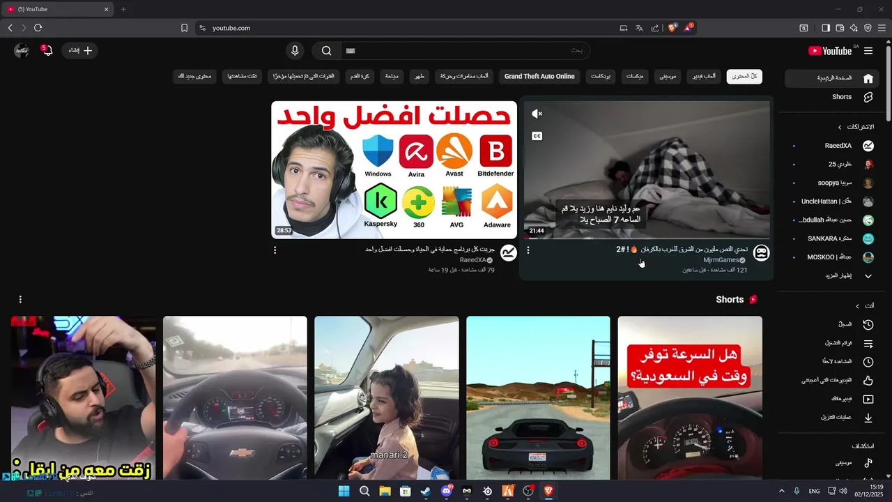This screenshot has width=892, height=502.
Task: Click the create '+ إنشاء' button
Action: point(79,51)
